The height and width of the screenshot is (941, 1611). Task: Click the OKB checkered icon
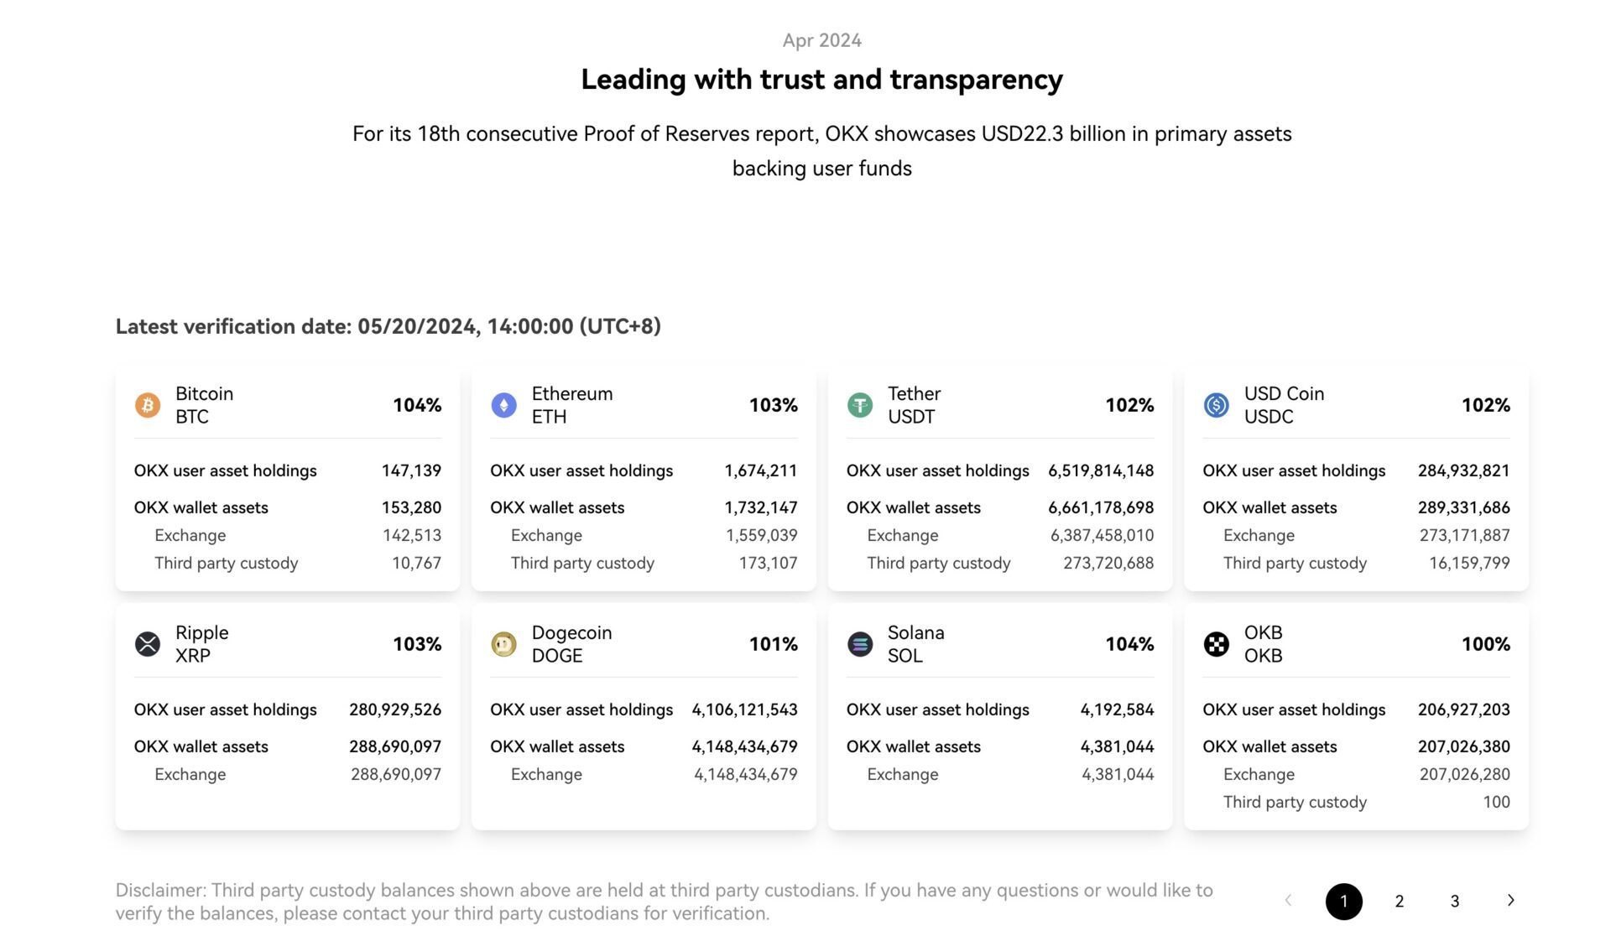1216,644
